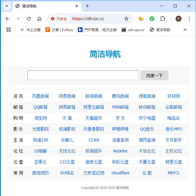Open the 音乐MP3 link
The width and height of the screenshot is (196, 196).
(173, 129)
